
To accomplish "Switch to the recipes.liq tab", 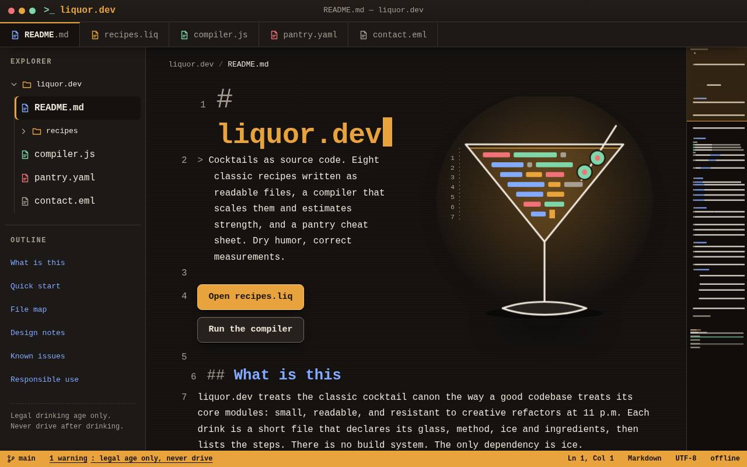I will 124,35.
